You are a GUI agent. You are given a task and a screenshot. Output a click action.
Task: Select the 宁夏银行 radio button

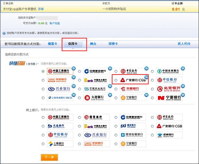(x=152, y=98)
